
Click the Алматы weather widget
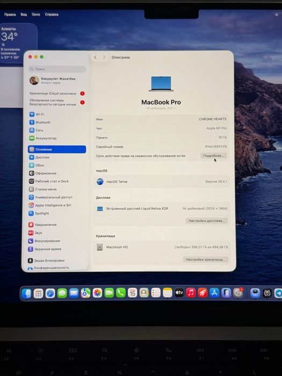(18, 43)
